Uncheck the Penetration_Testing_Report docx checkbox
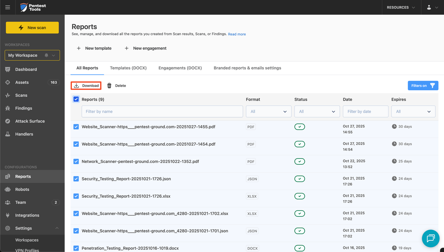 (76, 248)
